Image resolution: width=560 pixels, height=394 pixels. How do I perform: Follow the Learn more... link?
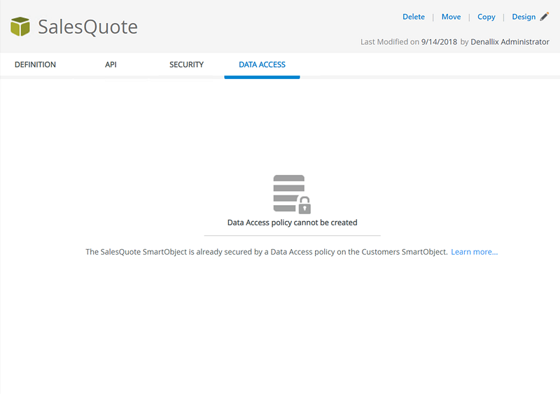[x=475, y=252]
